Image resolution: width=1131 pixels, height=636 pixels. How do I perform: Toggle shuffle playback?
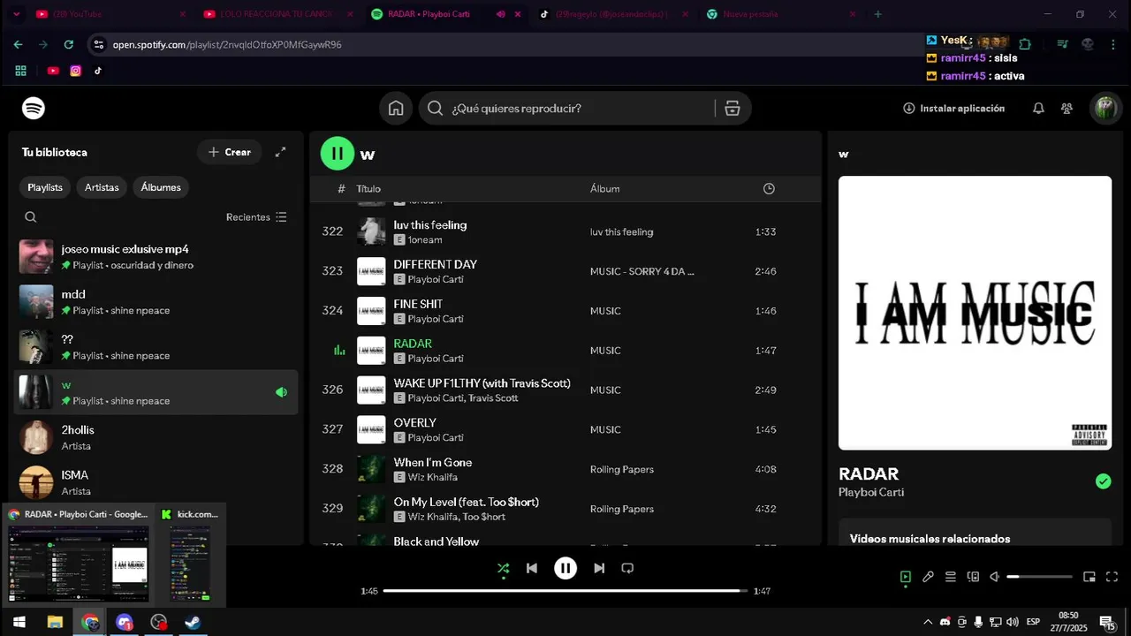coord(503,568)
